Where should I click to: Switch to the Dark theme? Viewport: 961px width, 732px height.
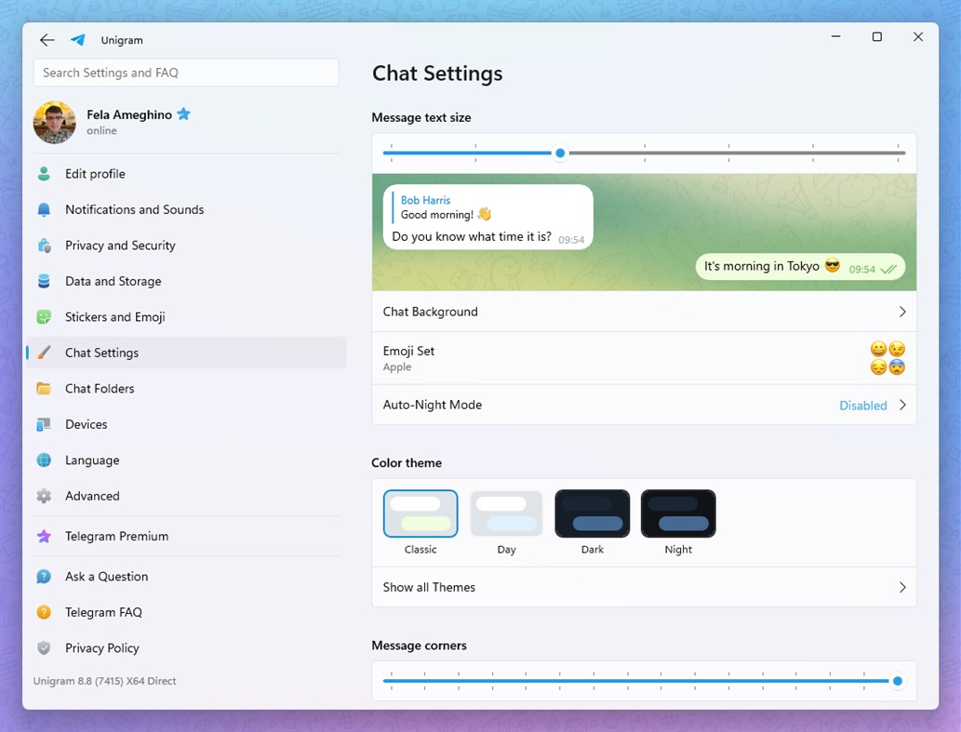592,513
